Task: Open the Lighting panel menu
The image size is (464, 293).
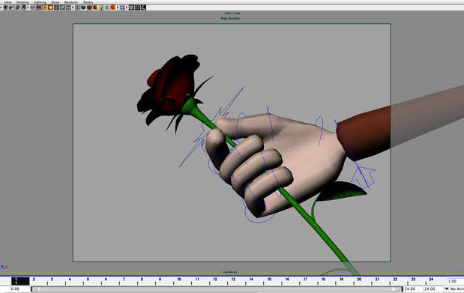Action: 40,2
